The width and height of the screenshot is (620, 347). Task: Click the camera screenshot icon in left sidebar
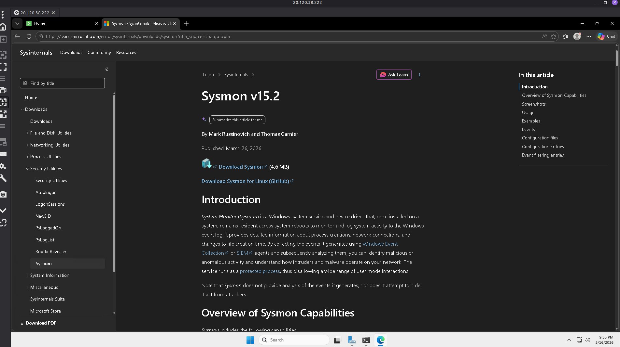(x=3, y=194)
